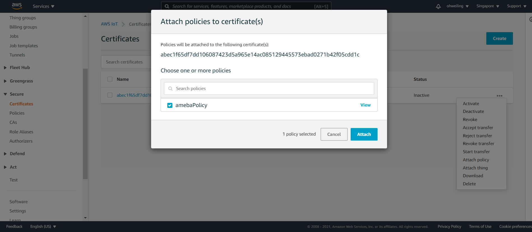Image resolution: width=532 pixels, height=232 pixels.
Task: Open Jobs in the sidebar
Action: coord(14,36)
